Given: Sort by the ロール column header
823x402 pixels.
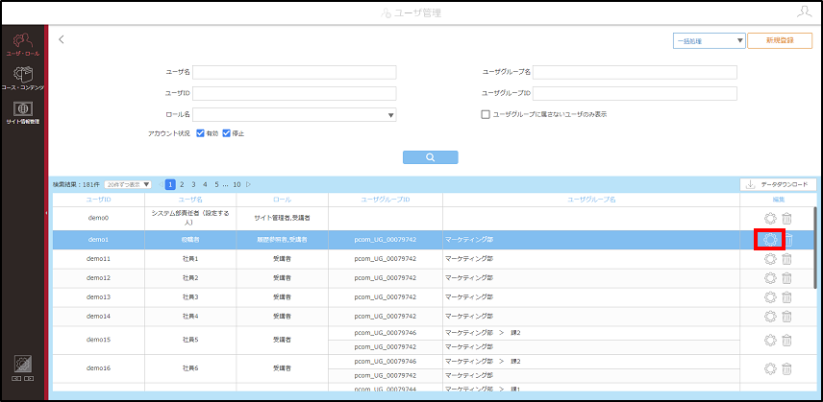Looking at the screenshot, I should (x=282, y=200).
